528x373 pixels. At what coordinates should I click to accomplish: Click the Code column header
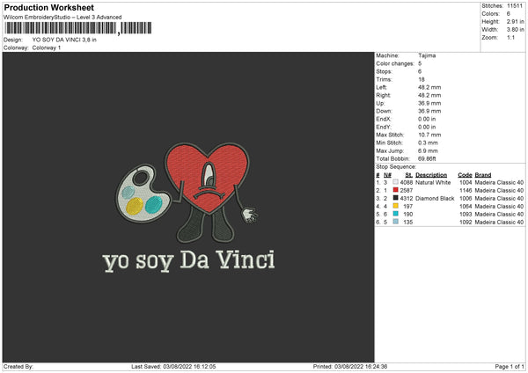pos(465,175)
